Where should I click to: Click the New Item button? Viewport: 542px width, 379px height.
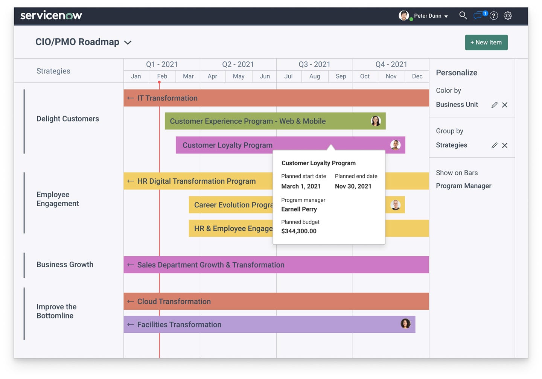pos(486,43)
